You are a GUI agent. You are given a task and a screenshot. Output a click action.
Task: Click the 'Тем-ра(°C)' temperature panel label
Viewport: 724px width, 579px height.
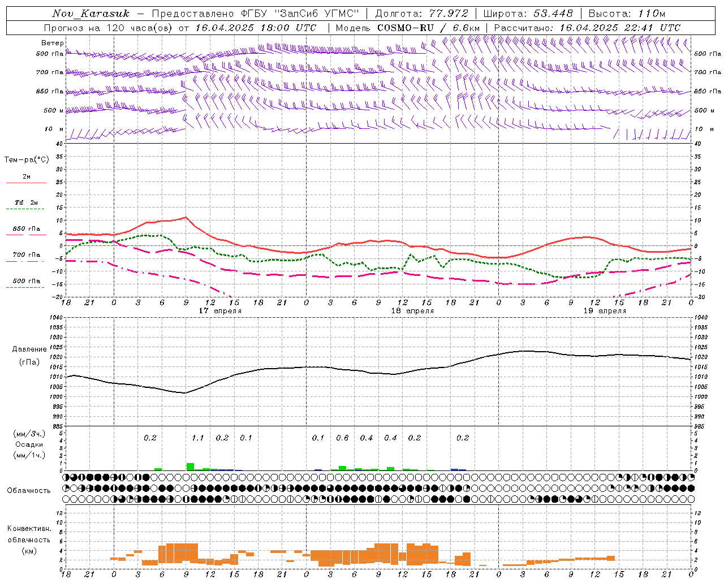tap(27, 160)
